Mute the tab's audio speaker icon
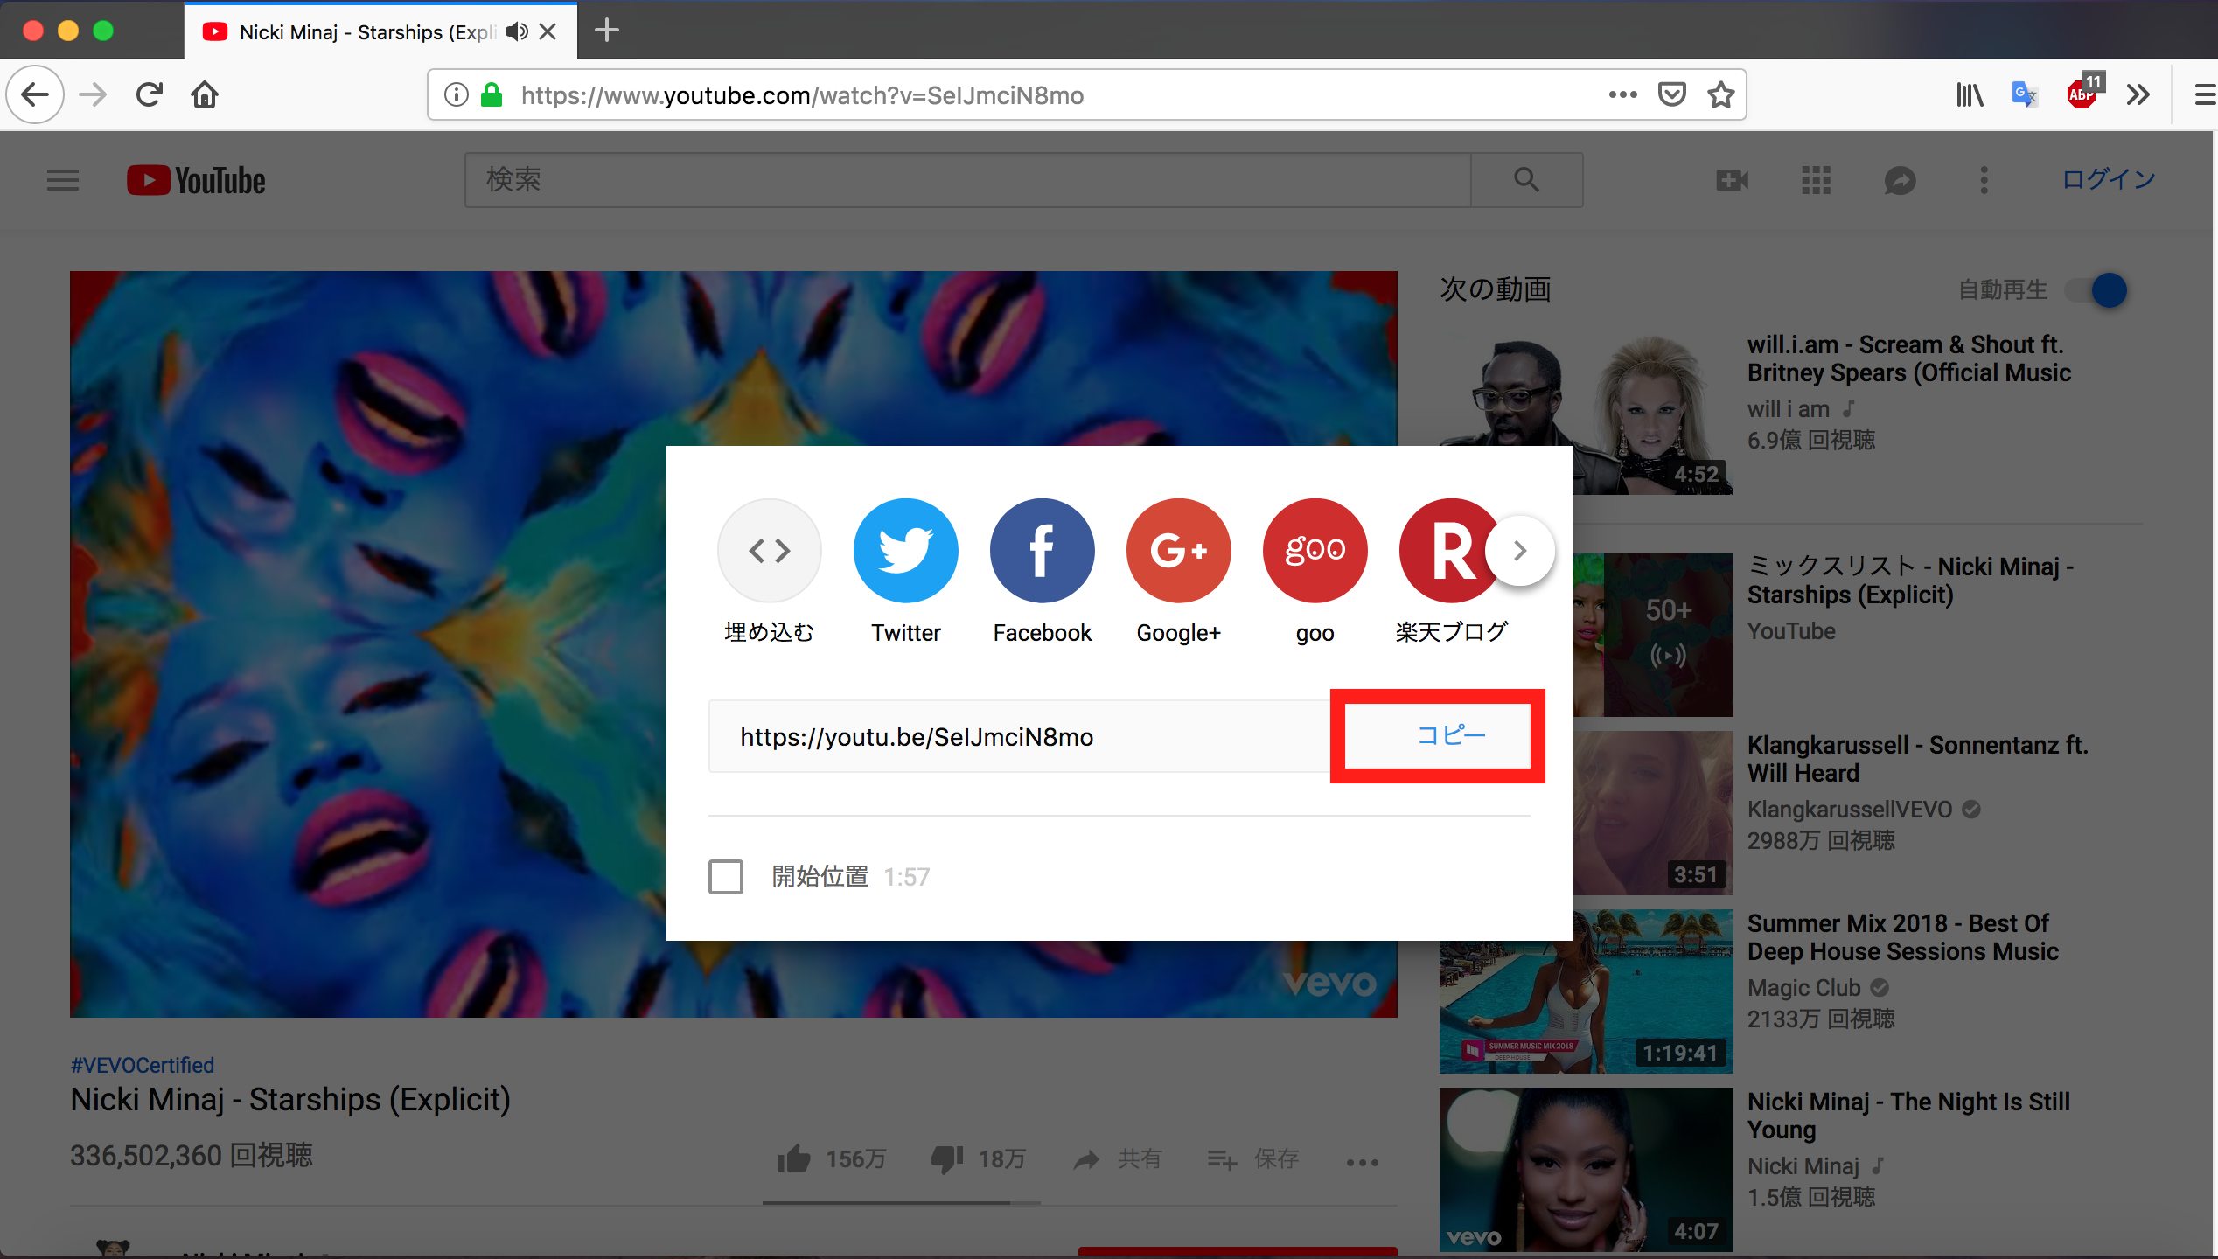The width and height of the screenshot is (2218, 1259). click(x=516, y=32)
